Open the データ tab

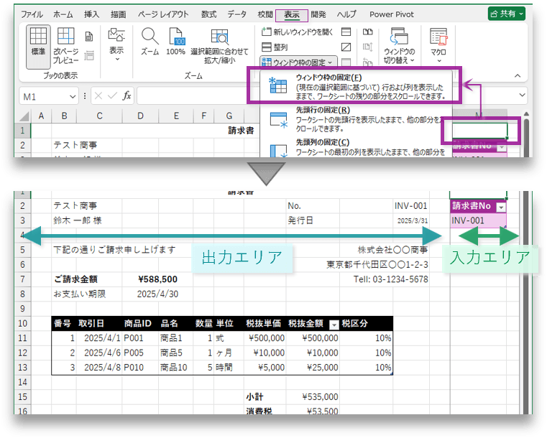point(237,14)
